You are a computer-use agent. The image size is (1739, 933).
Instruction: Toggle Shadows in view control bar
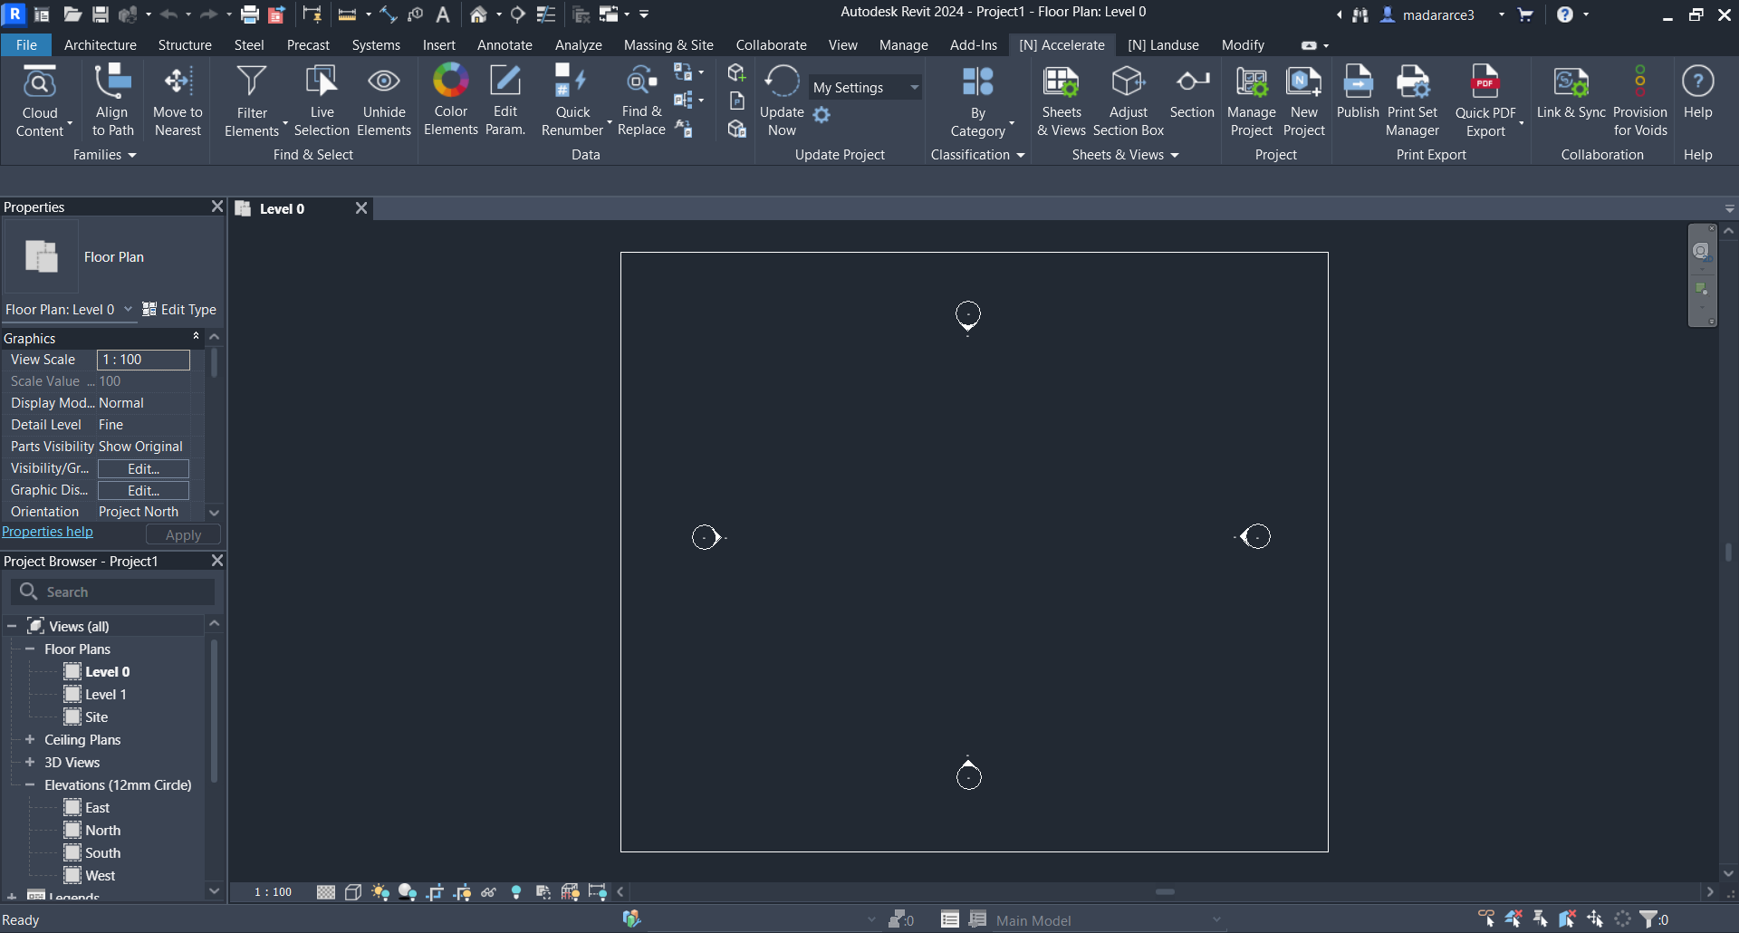(408, 892)
